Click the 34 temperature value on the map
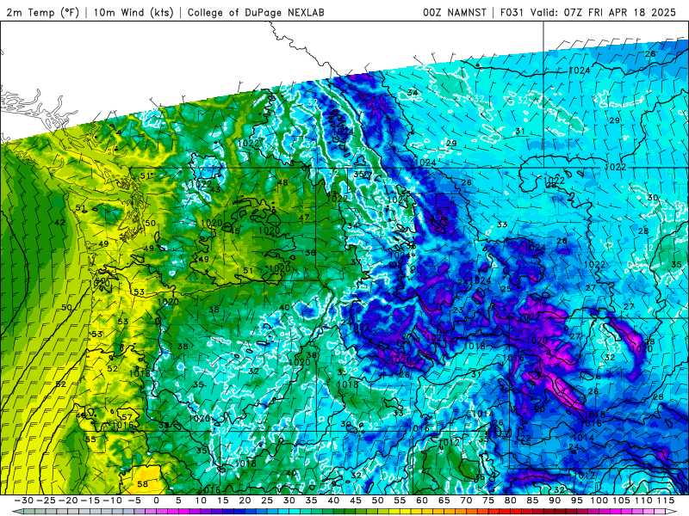The width and height of the screenshot is (689, 516). (x=413, y=93)
